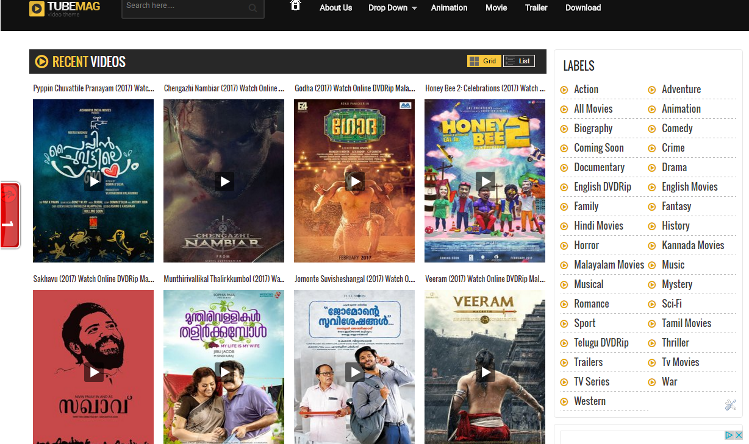This screenshot has height=444, width=749.
Task: Select the Comedy label
Action: [677, 129]
